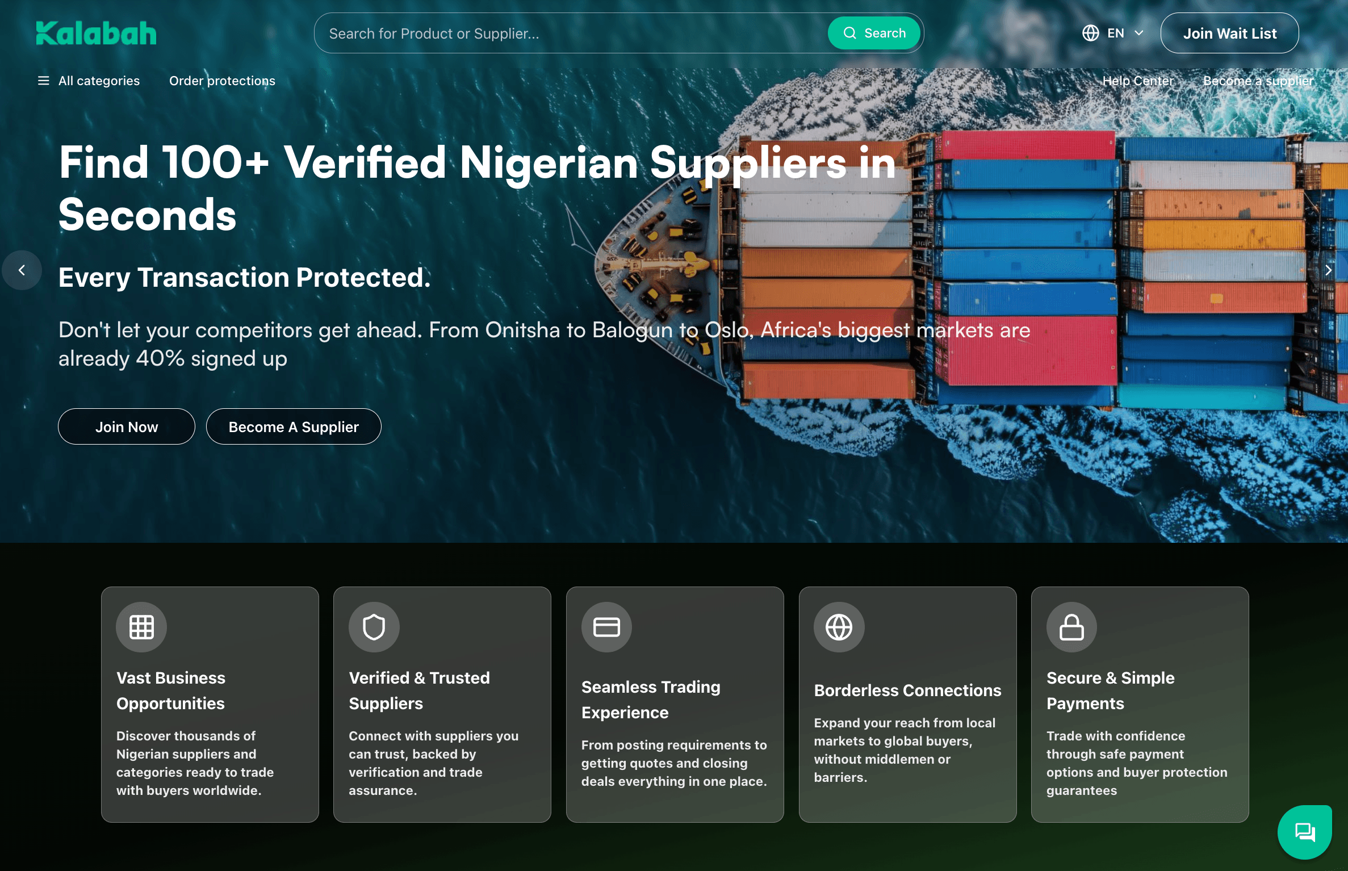Go to previous hero slide

22,270
